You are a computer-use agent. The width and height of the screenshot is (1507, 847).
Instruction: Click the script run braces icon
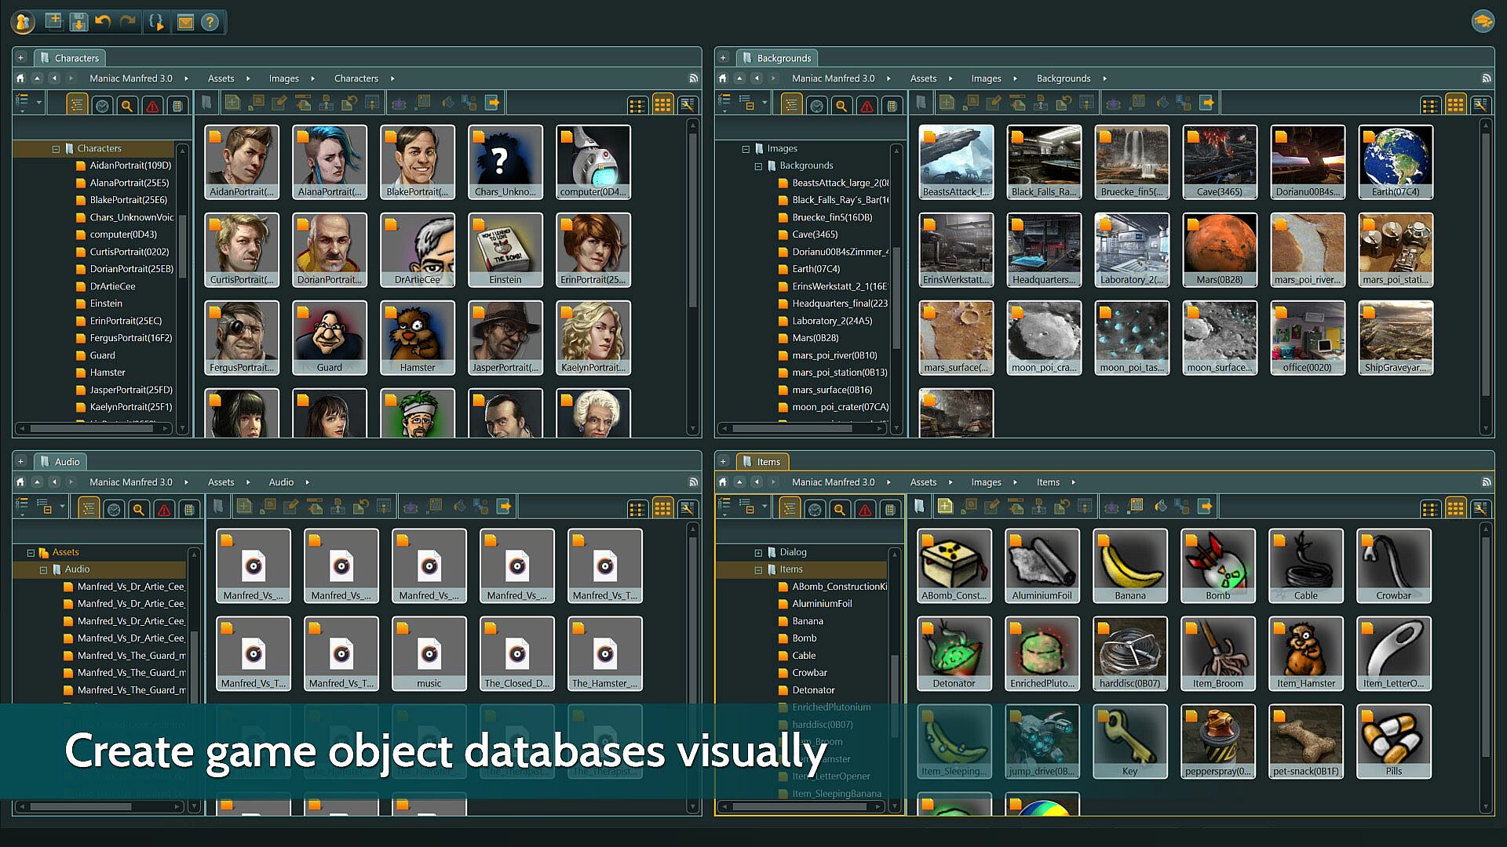(x=156, y=22)
